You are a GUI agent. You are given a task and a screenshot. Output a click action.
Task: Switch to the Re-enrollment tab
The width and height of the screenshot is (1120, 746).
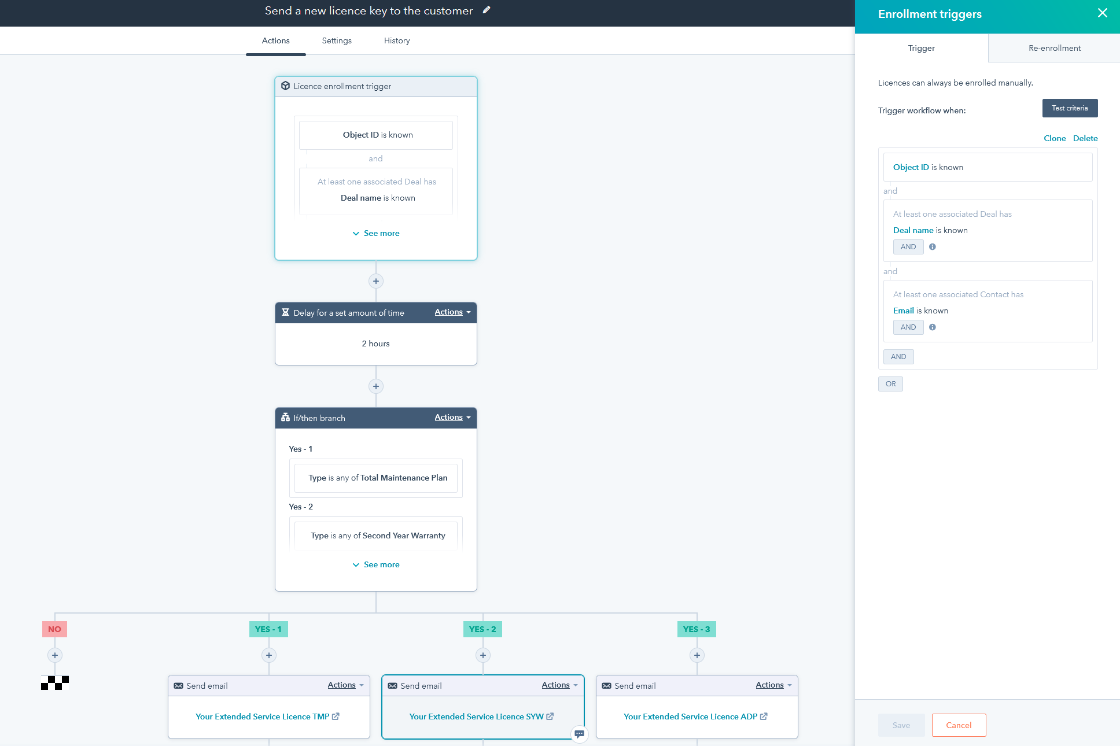1054,48
